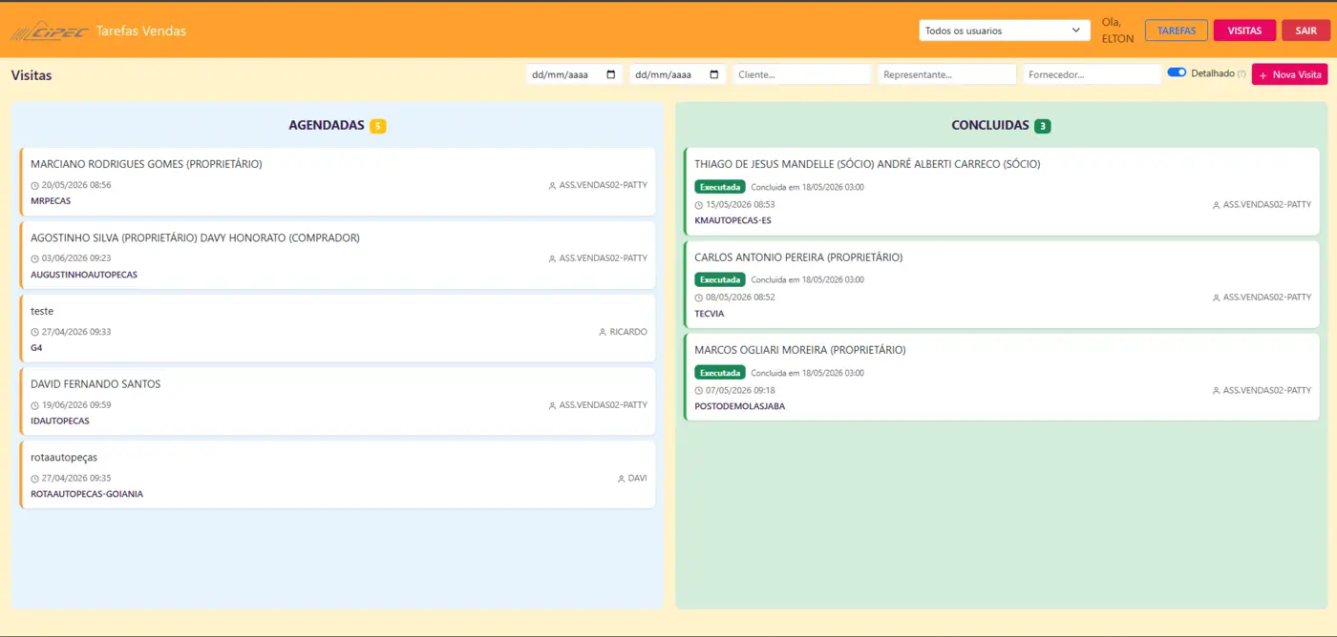Click ROTAAUTOPECAS-GOIANIA supplier text
The width and height of the screenshot is (1337, 637).
[x=87, y=494]
